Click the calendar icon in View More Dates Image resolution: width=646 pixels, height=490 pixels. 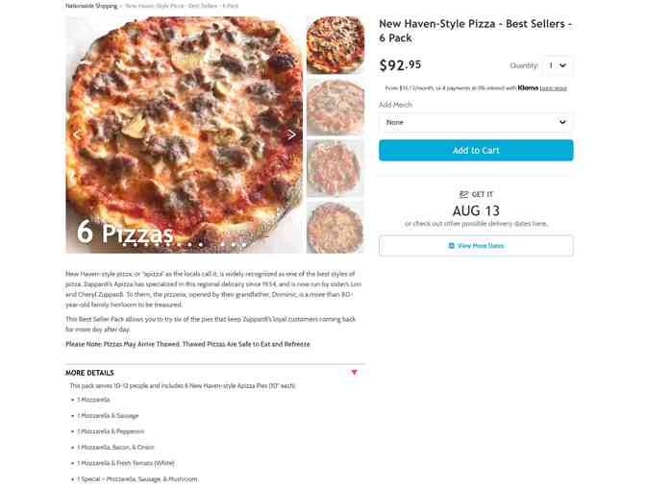tap(452, 246)
